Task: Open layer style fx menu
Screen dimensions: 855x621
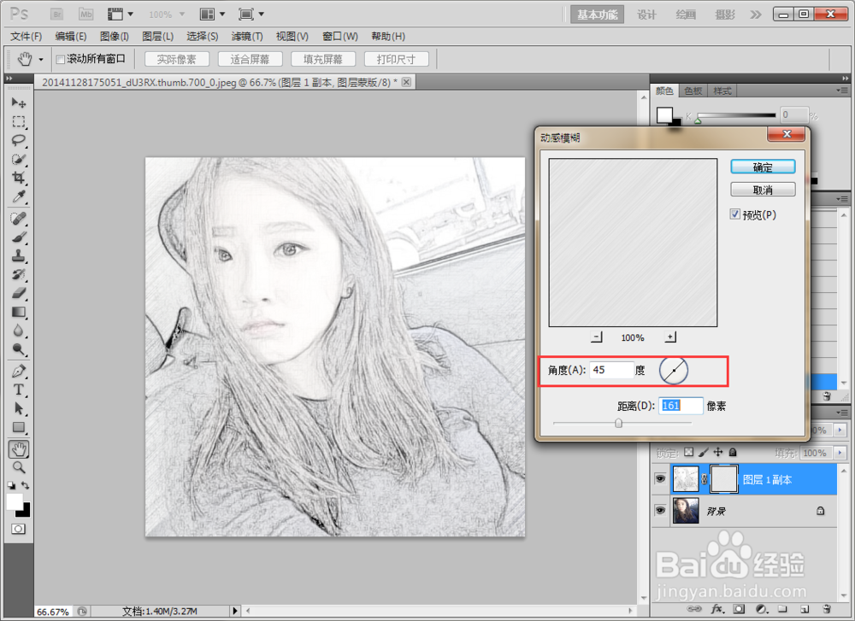Action: pyautogui.click(x=717, y=609)
